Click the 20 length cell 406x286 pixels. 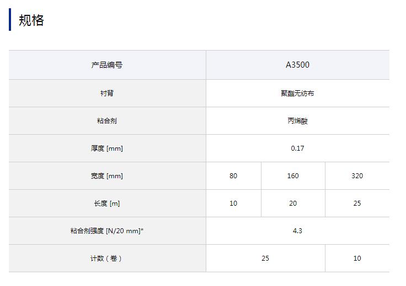(x=293, y=204)
